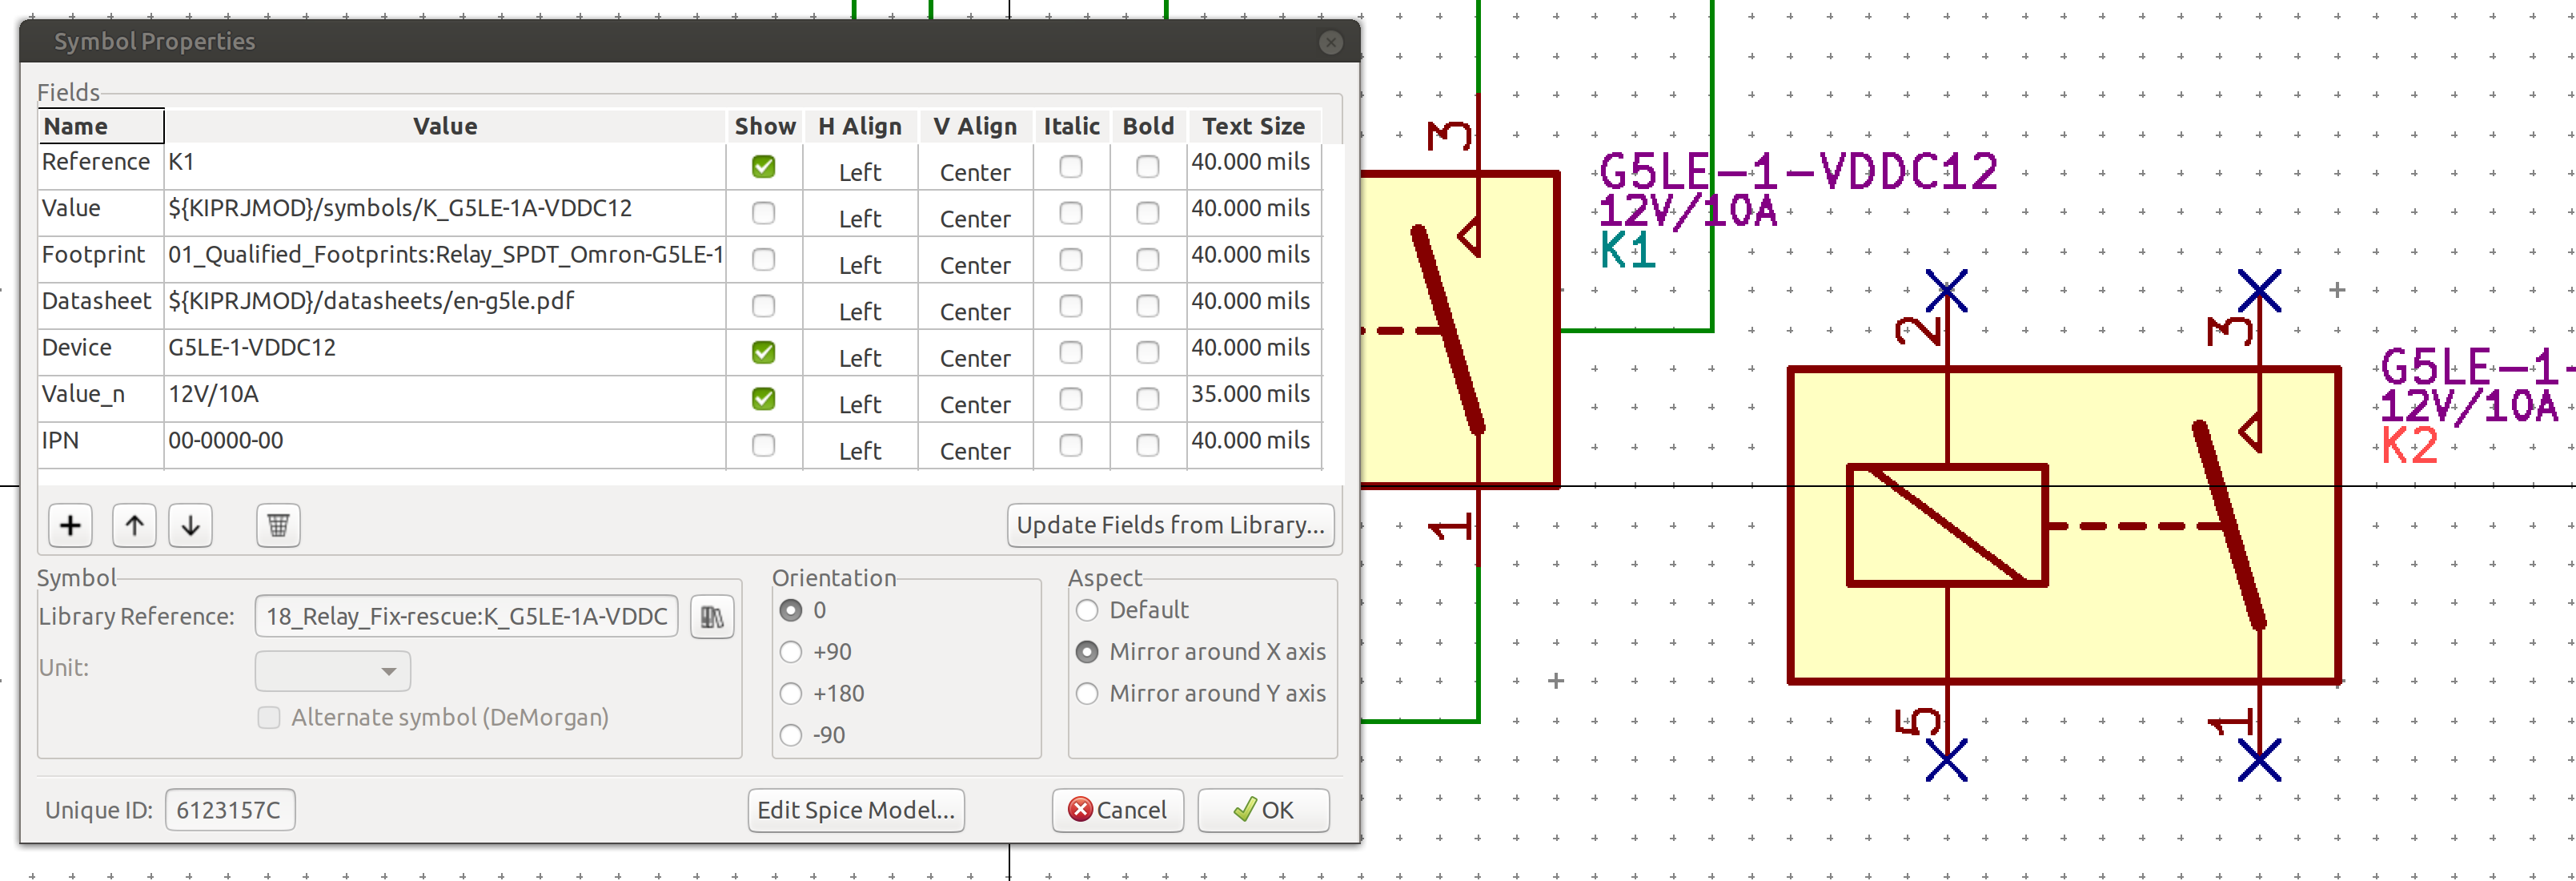Click the IPN row name cell
The height and width of the screenshot is (881, 2576).
[101, 445]
